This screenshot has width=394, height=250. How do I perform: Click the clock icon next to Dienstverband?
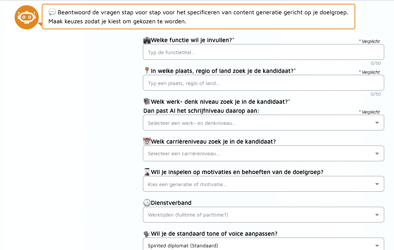[x=147, y=202]
